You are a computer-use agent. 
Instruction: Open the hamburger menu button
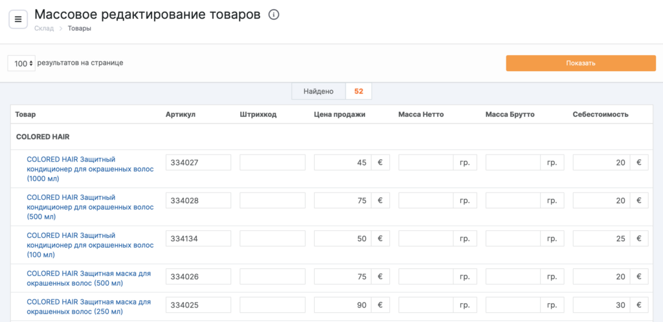click(17, 19)
